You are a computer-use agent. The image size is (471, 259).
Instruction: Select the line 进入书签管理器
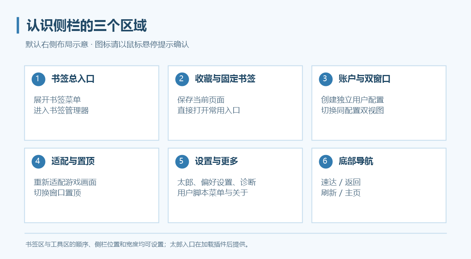(61, 110)
